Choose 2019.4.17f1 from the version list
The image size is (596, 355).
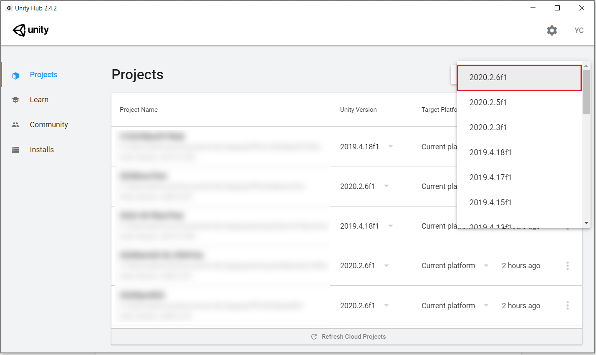pos(519,178)
